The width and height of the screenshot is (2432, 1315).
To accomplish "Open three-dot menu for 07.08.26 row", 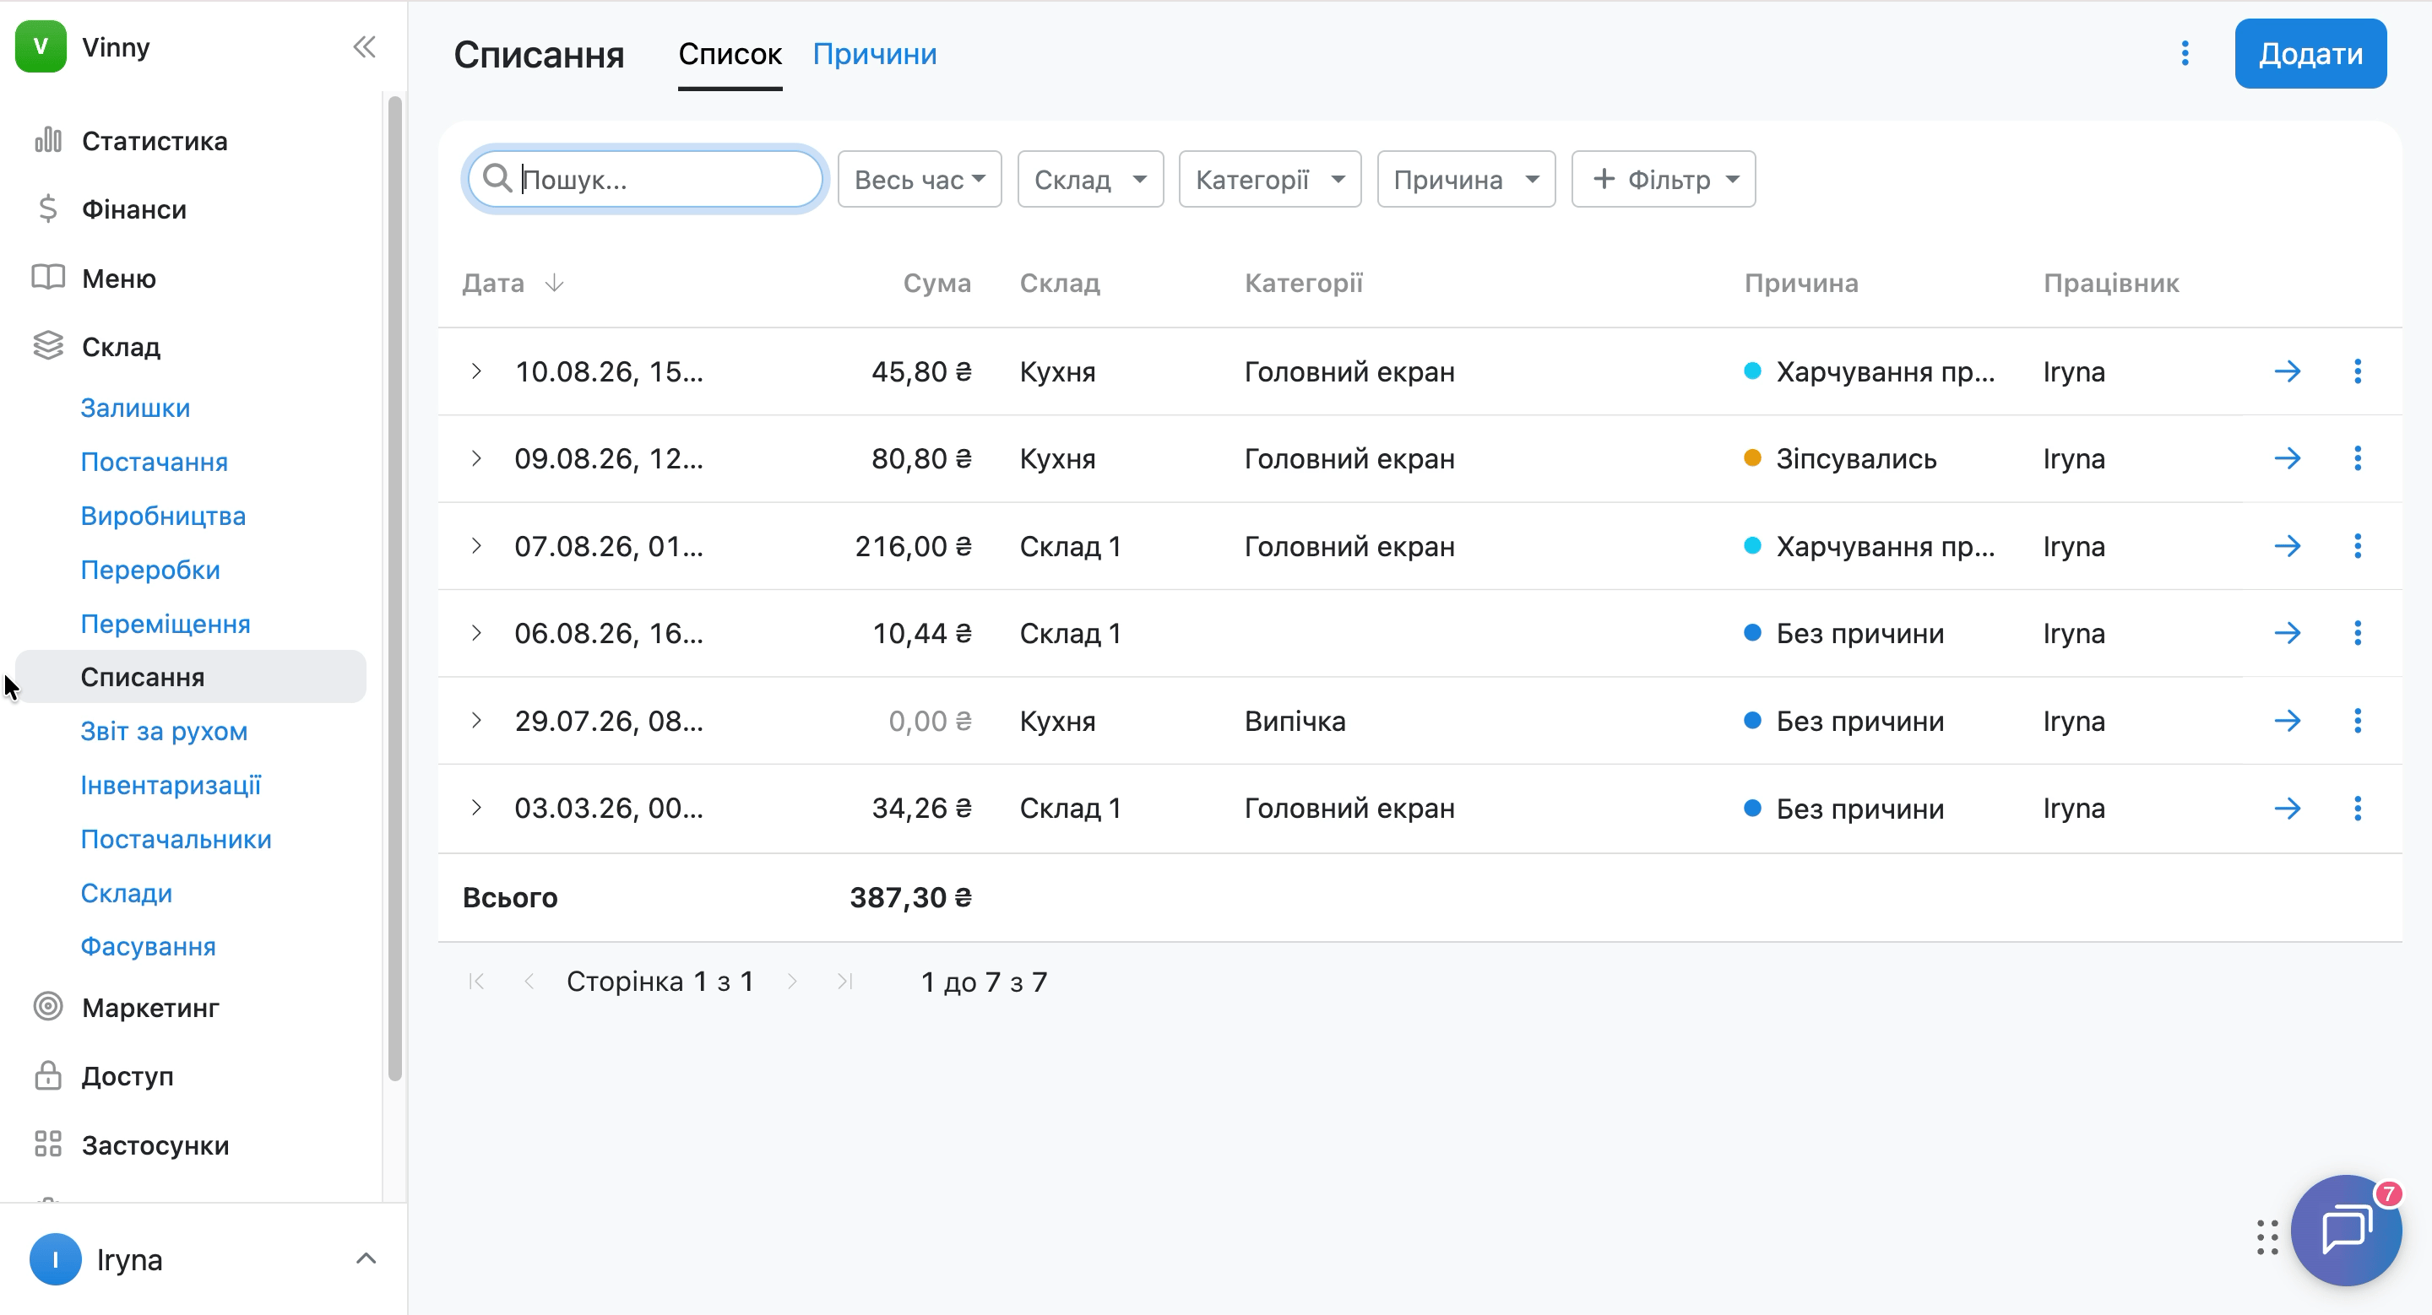I will [2358, 546].
